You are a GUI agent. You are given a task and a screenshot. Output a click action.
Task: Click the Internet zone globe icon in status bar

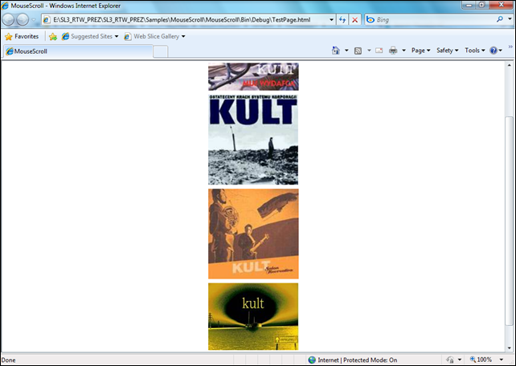pyautogui.click(x=312, y=360)
